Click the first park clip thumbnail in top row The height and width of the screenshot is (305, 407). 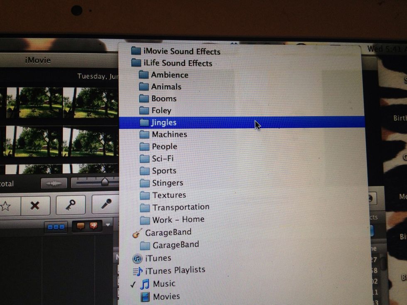tap(34, 103)
